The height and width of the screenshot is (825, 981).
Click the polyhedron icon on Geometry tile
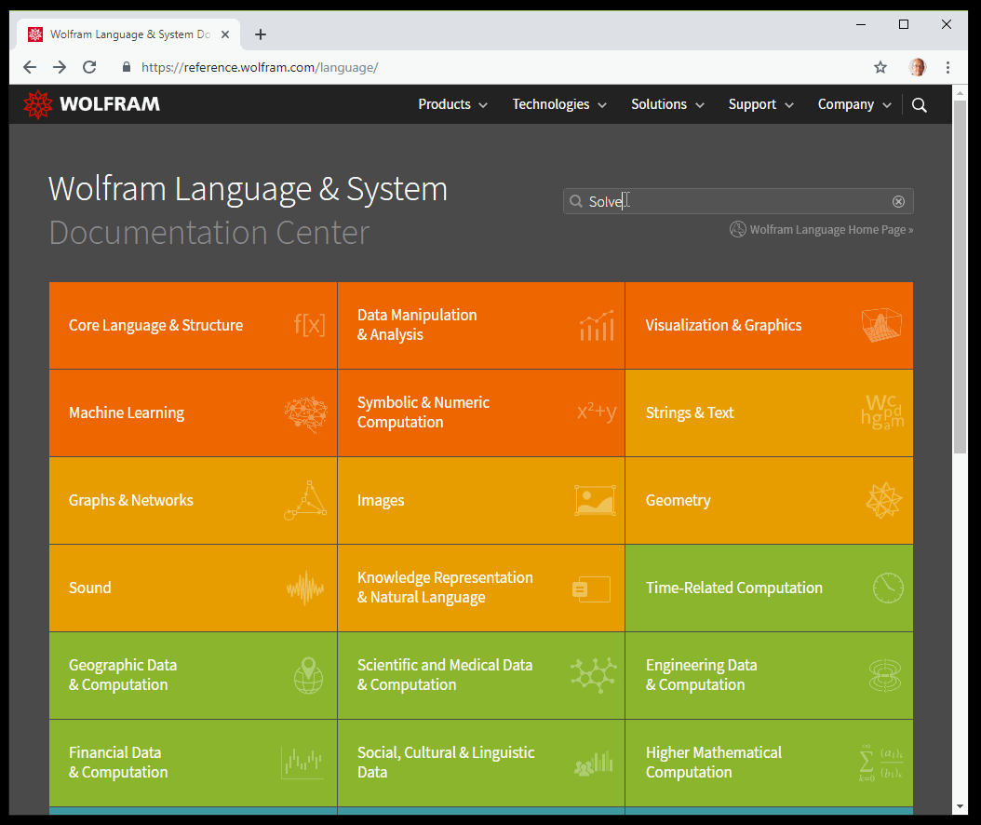[883, 500]
